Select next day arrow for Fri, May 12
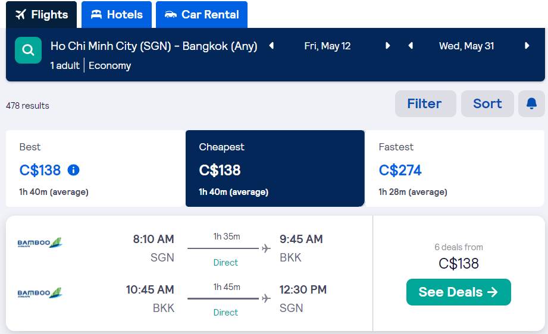The height and width of the screenshot is (334, 548). click(x=387, y=46)
